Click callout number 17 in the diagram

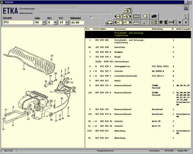(56, 121)
